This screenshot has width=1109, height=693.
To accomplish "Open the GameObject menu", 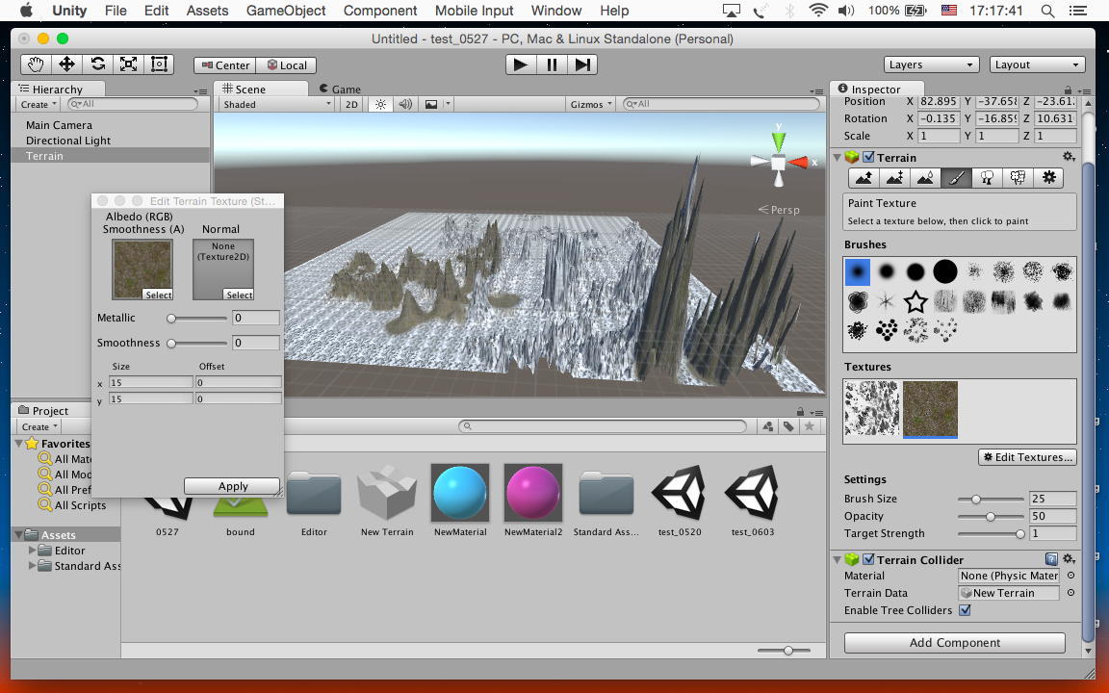I will coord(286,11).
